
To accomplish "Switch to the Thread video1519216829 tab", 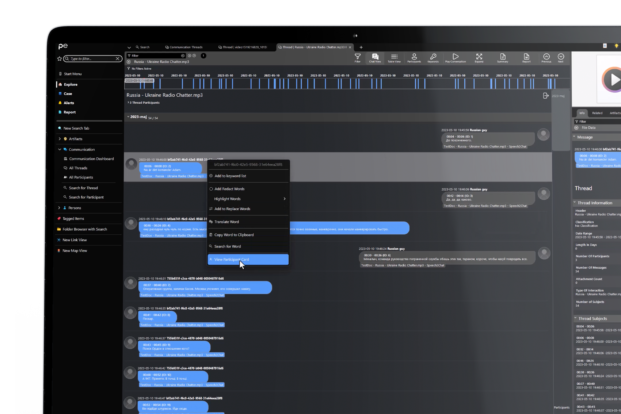I will point(243,47).
